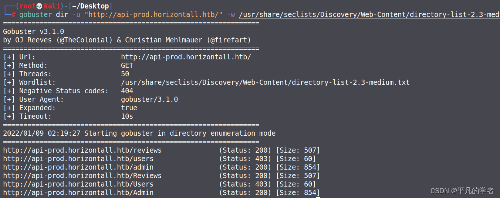Click the '[+] Threads:' label
The height and width of the screenshot is (198, 500).
click(x=27, y=74)
